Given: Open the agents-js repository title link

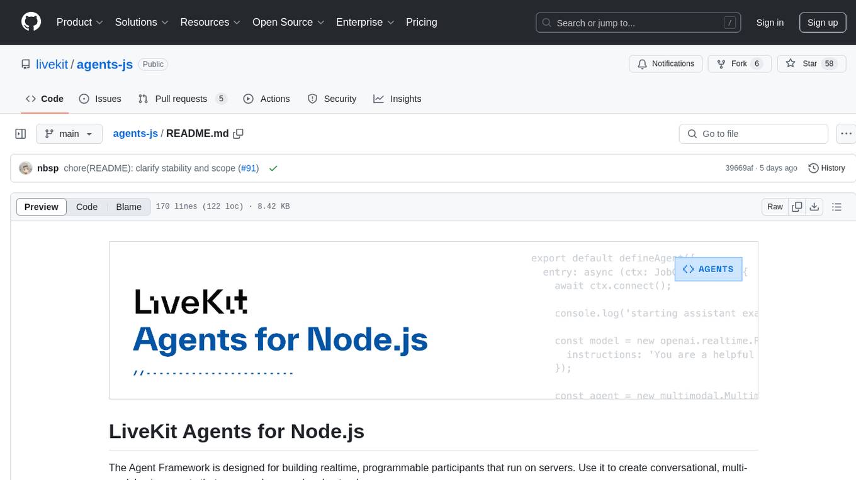Looking at the screenshot, I should click(x=104, y=64).
